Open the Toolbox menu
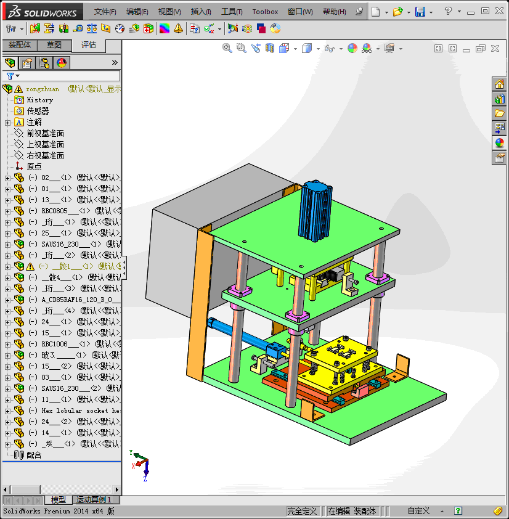The height and width of the screenshot is (519, 509). (x=265, y=12)
